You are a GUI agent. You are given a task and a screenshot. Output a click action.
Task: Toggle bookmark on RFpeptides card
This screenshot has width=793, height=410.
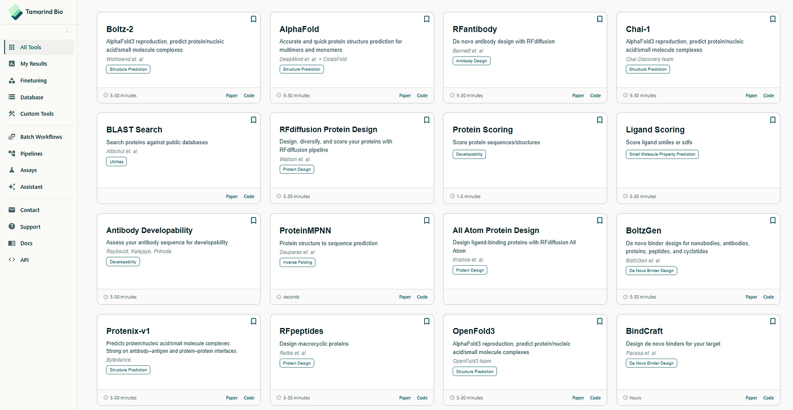(x=427, y=321)
